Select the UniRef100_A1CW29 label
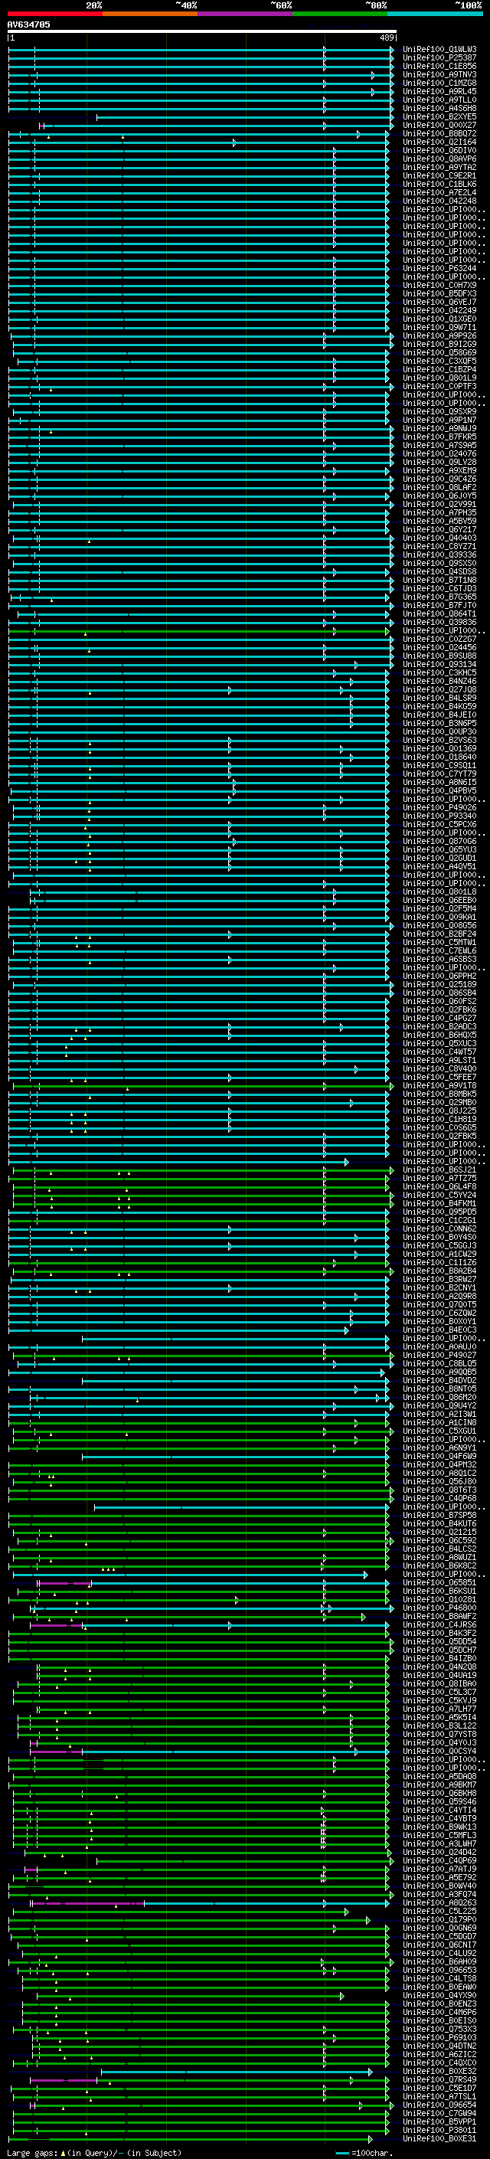Image resolution: width=490 pixels, height=2159 pixels. [x=439, y=1254]
